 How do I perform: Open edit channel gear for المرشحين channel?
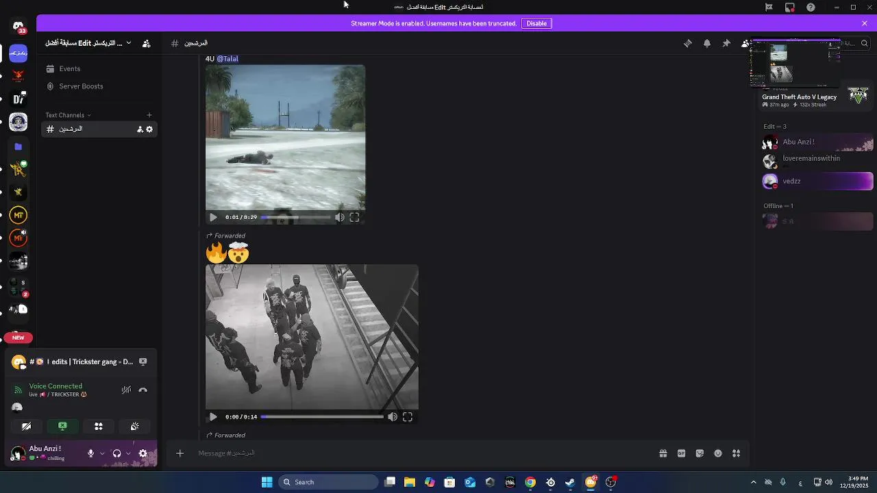149,129
